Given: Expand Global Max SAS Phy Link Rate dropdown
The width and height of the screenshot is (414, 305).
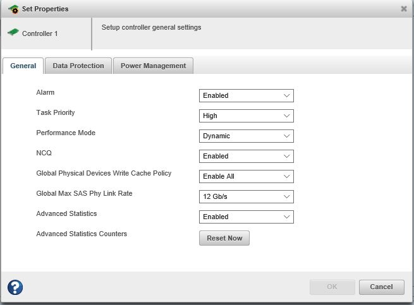Looking at the screenshot, I should [246, 197].
